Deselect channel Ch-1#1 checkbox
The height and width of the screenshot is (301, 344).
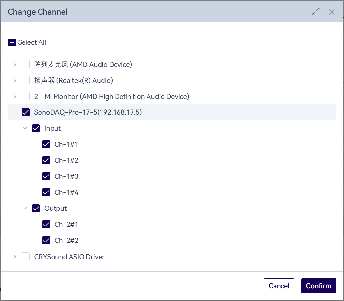pyautogui.click(x=46, y=144)
